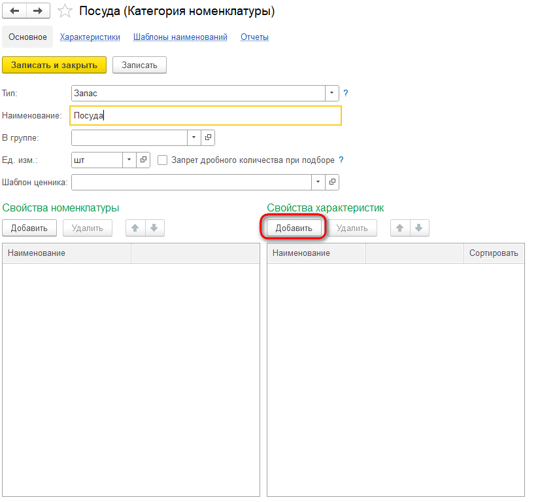The width and height of the screenshot is (540, 502).
Task: Add a property under Свойства номенклатуры
Action: tap(29, 228)
